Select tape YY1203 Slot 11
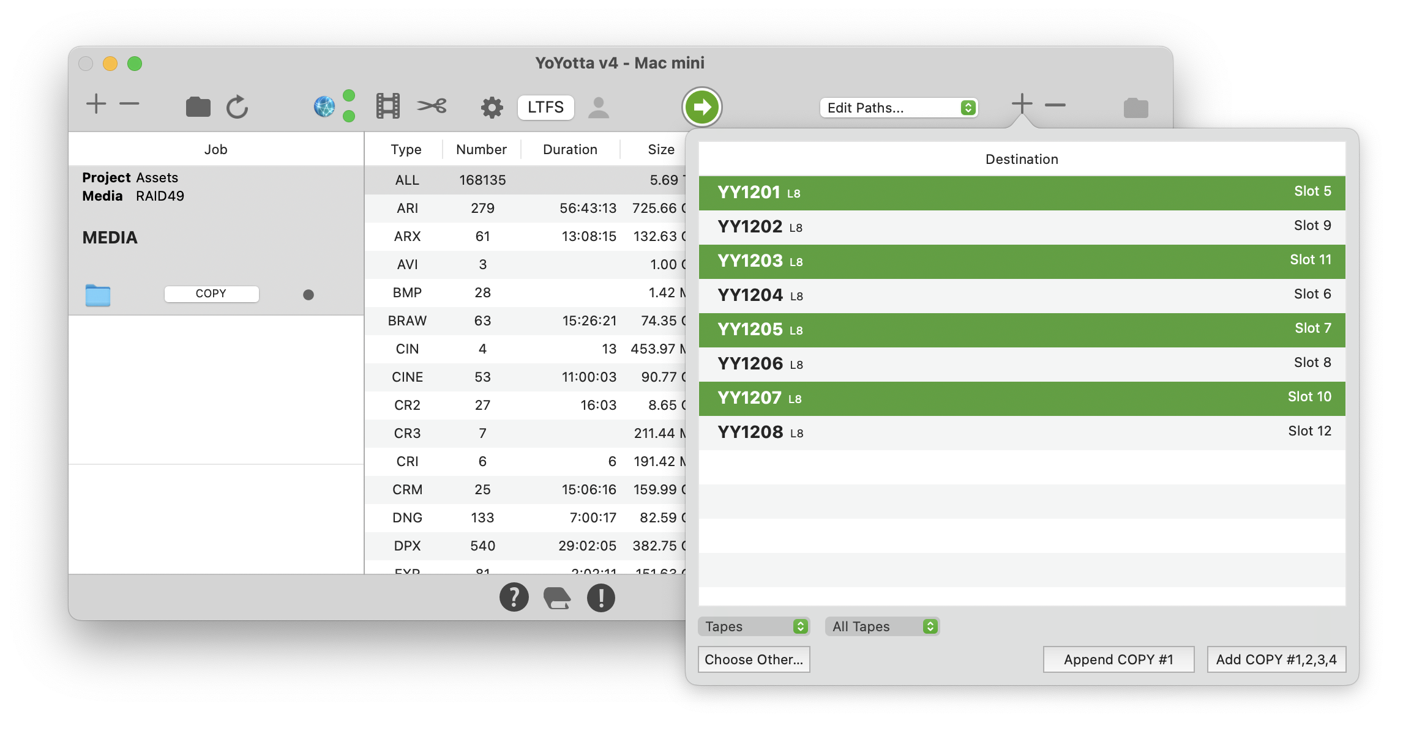 click(x=1022, y=261)
